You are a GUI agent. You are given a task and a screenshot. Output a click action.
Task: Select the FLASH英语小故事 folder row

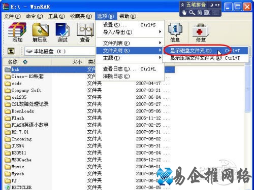click(x=26, y=125)
